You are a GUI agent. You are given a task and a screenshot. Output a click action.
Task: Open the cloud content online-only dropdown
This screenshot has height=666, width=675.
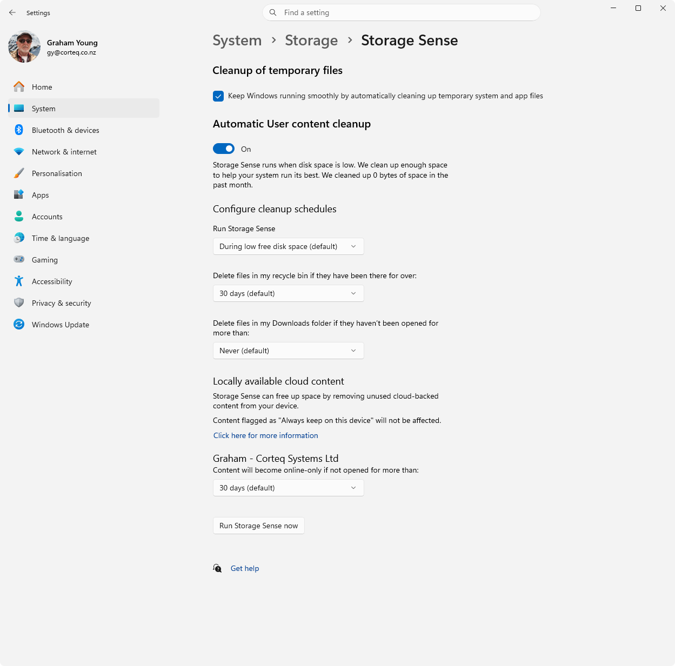(x=289, y=488)
